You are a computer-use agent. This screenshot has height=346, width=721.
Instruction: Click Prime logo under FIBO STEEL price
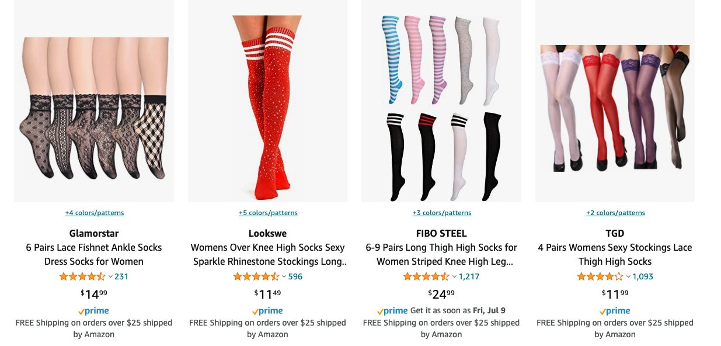[x=392, y=312]
